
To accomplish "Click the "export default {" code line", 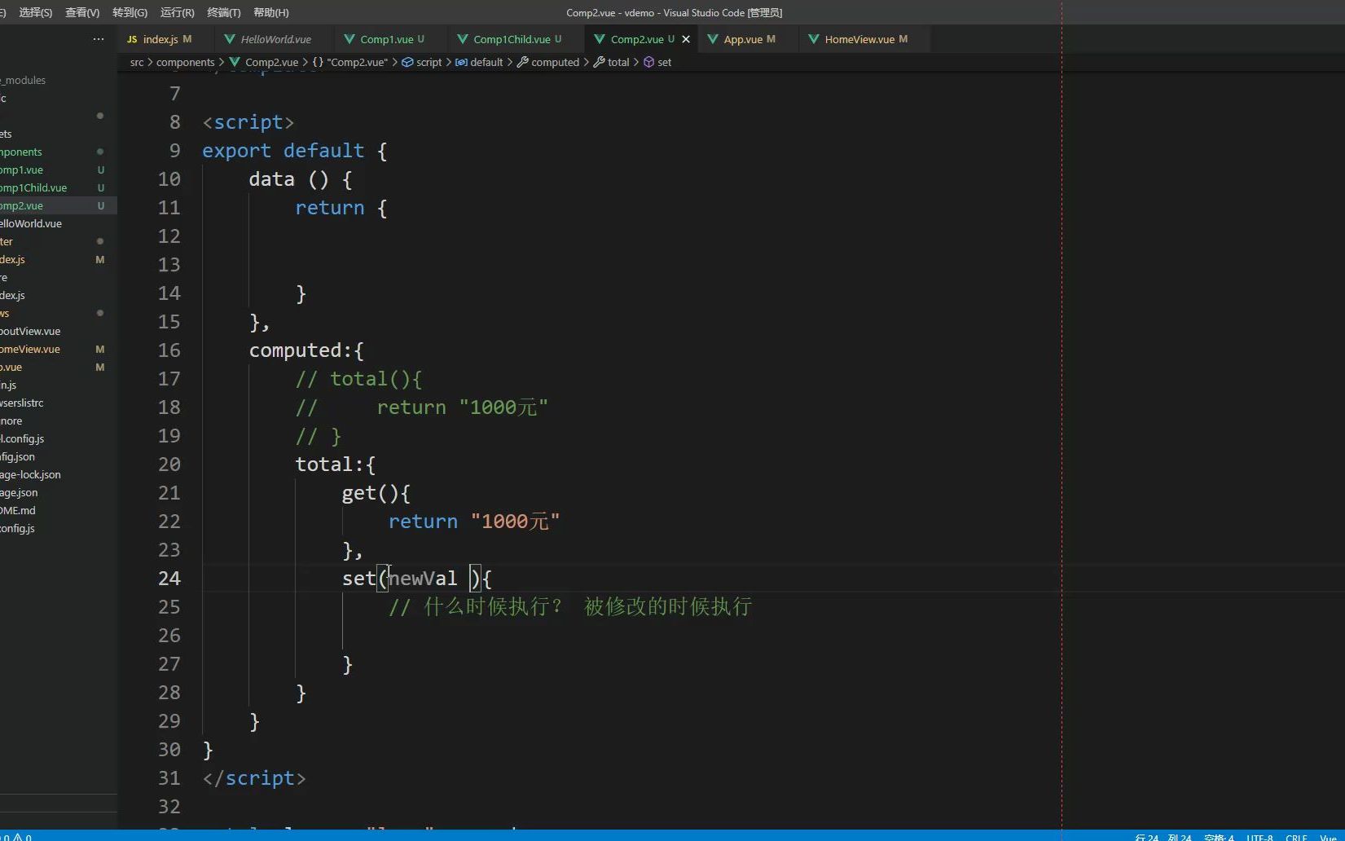I will pyautogui.click(x=295, y=151).
